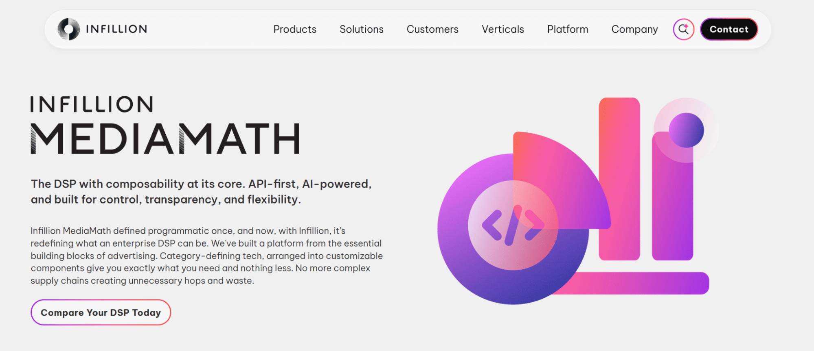Image resolution: width=814 pixels, height=351 pixels.
Task: Click paragraph starting 'Infillion MediaMath defined programmatic'
Action: pyautogui.click(x=207, y=256)
